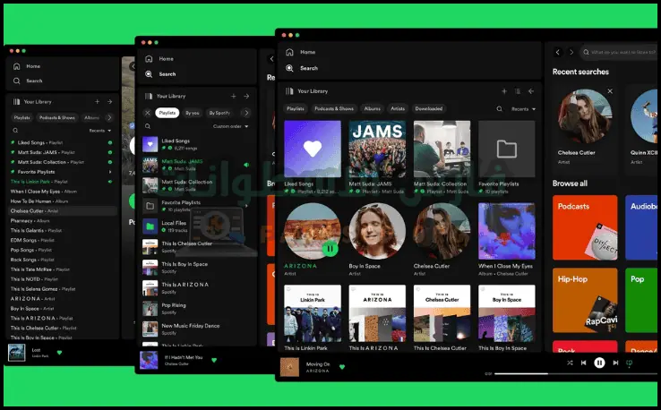The width and height of the screenshot is (661, 410).
Task: Search within right library using magnifier icon
Action: (500, 108)
